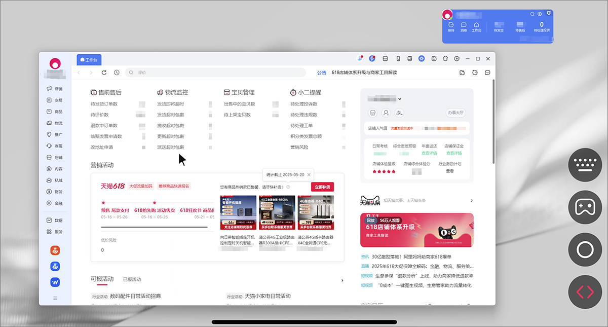
Task: Open the hexagon settings icon in title bar
Action: tap(457, 58)
